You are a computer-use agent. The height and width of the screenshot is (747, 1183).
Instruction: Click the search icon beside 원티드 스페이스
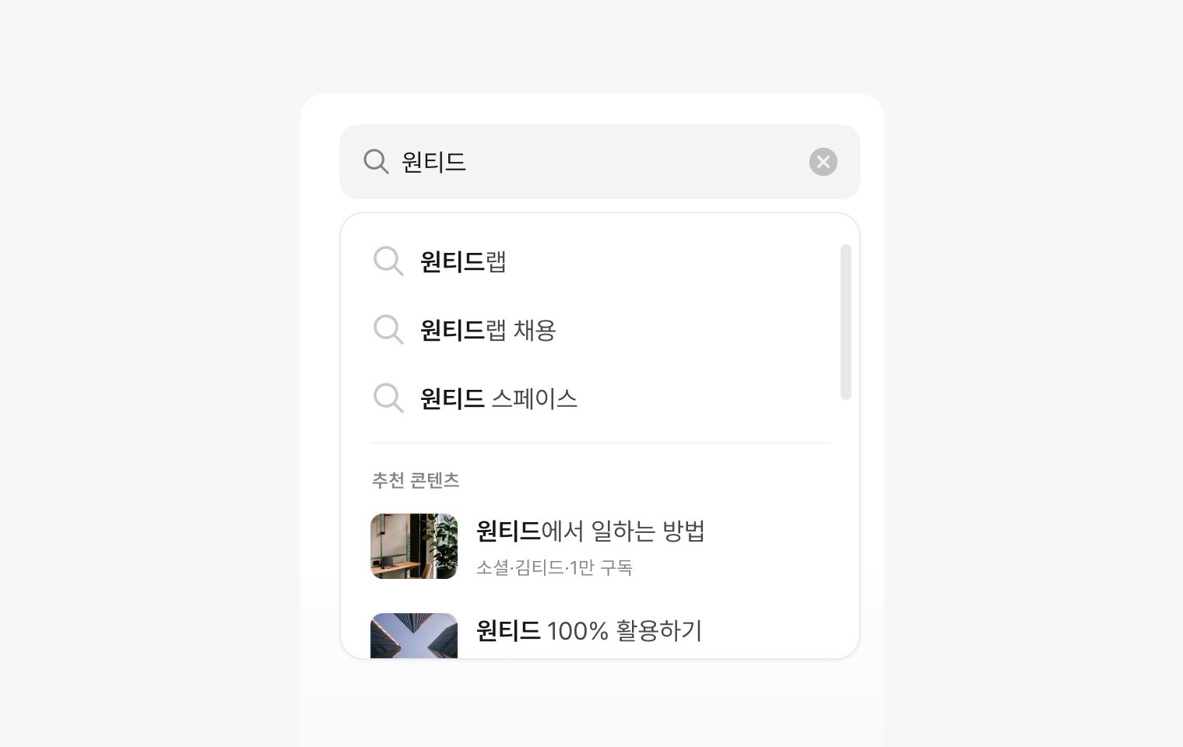pyautogui.click(x=388, y=398)
